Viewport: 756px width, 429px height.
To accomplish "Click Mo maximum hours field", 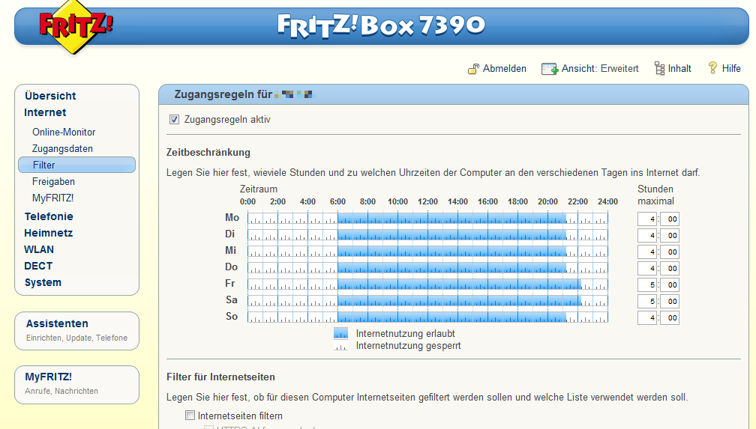I will click(647, 219).
